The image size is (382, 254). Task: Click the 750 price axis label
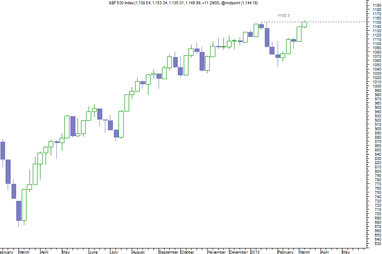point(378,192)
